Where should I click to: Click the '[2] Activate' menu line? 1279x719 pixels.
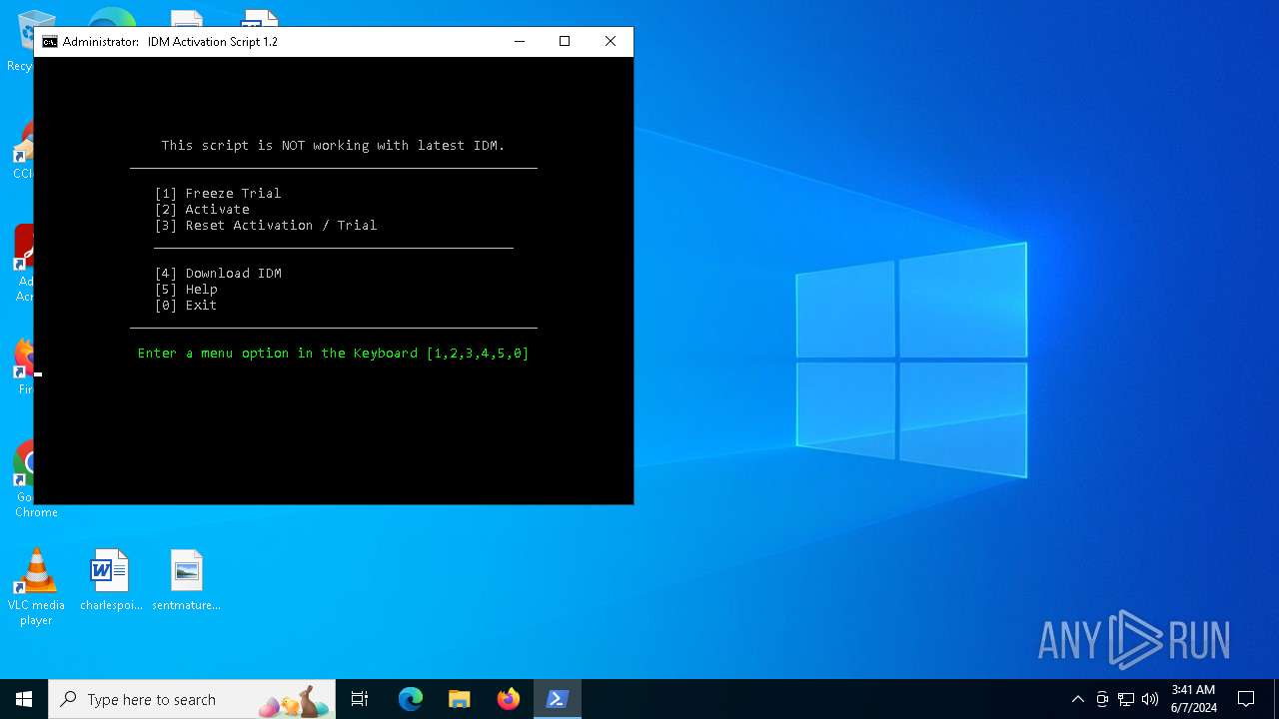click(202, 210)
